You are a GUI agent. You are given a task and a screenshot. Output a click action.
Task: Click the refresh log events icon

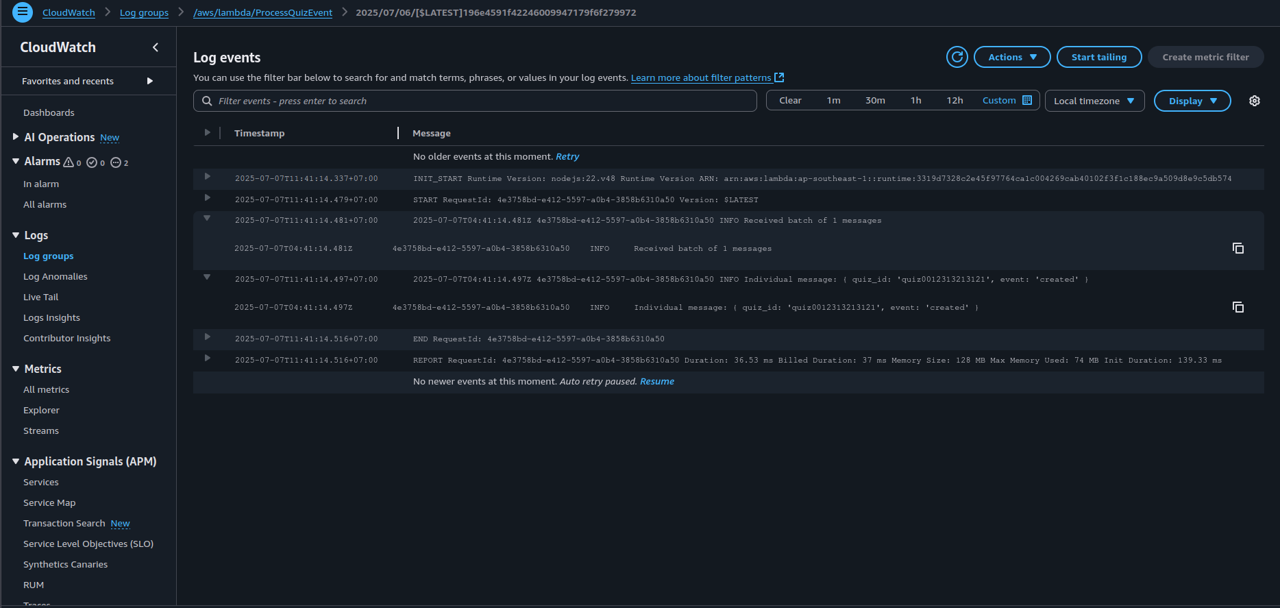click(x=957, y=57)
